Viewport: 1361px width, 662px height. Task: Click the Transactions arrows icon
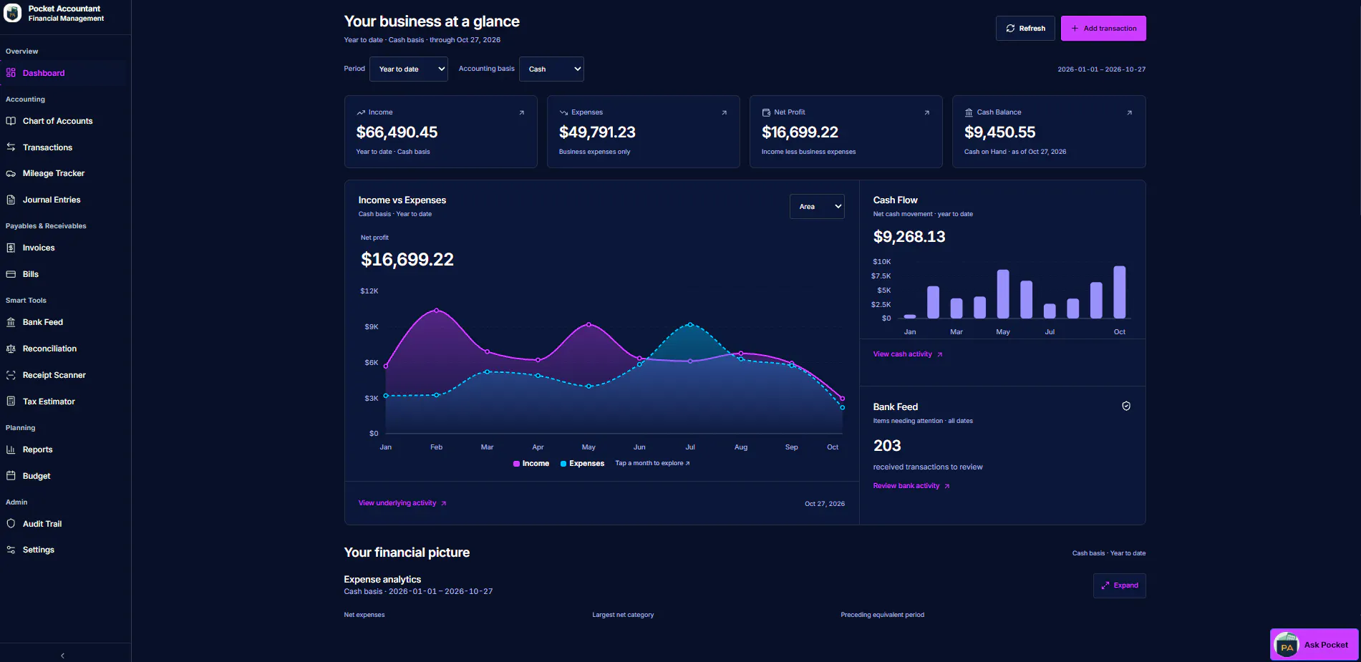click(11, 147)
